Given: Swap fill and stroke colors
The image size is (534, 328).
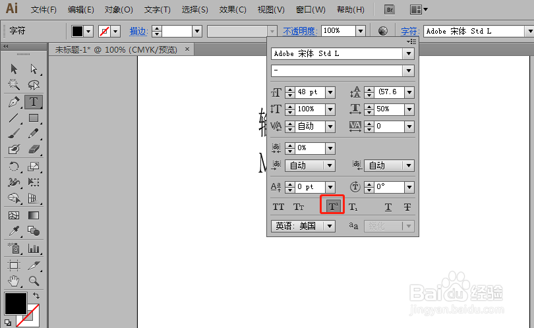Looking at the screenshot, I should [36, 296].
